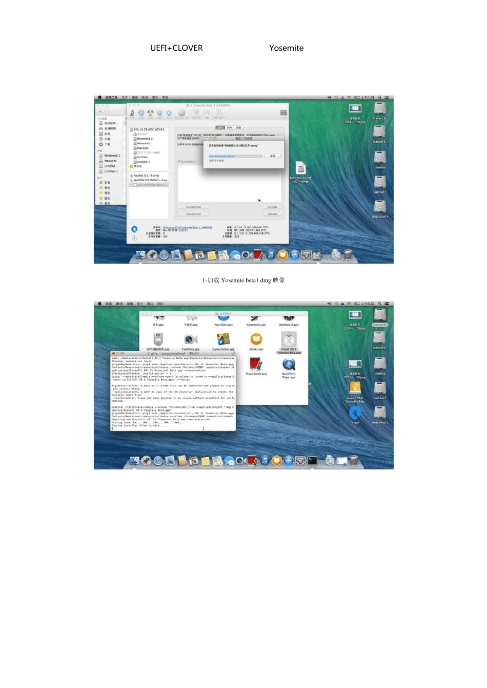The width and height of the screenshot is (487, 688).
Task: Select the red tag in Finder sidebar
Action: pos(105,183)
